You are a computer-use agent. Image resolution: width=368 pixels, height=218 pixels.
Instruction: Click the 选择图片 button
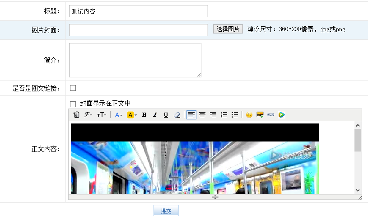click(x=228, y=29)
